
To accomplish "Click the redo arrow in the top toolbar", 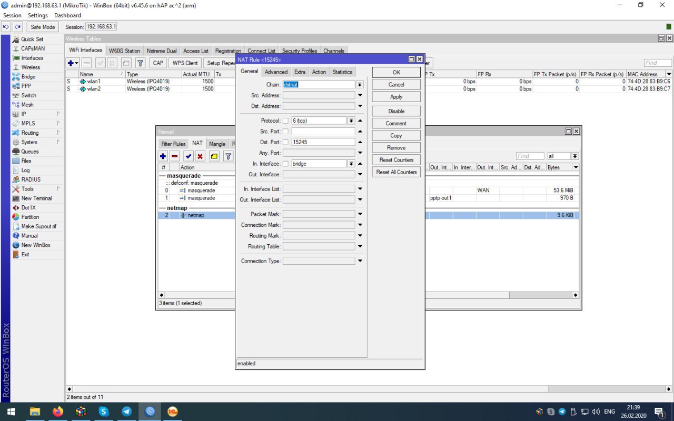I will click(x=18, y=27).
